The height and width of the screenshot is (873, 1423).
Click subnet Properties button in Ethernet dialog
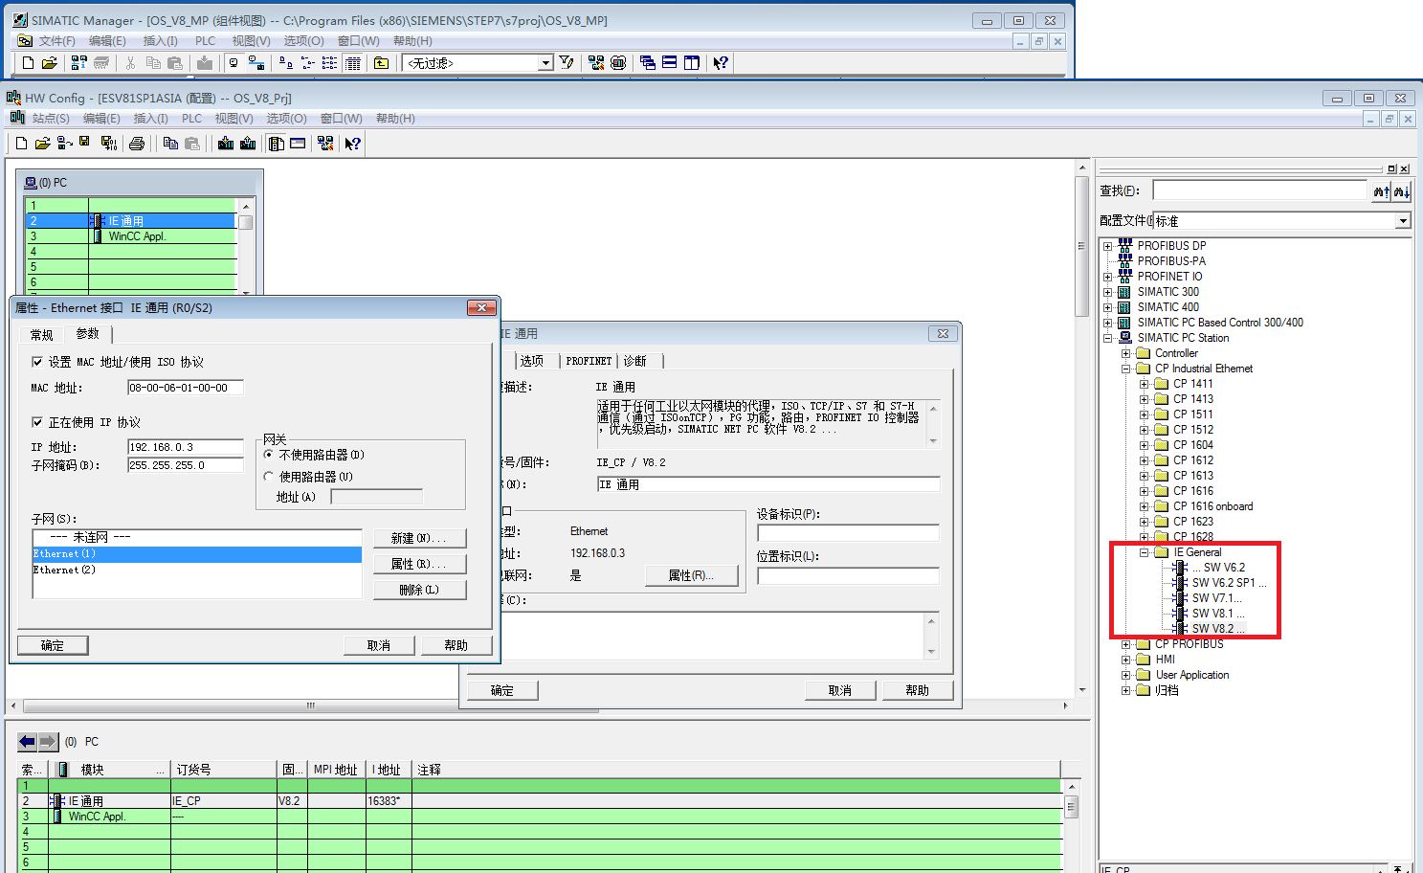pyautogui.click(x=419, y=564)
